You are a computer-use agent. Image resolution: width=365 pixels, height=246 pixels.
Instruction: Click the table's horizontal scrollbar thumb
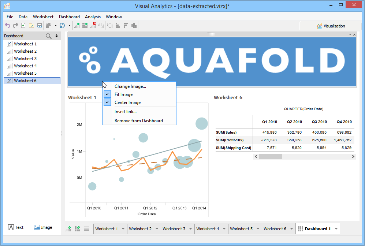coord(271,156)
